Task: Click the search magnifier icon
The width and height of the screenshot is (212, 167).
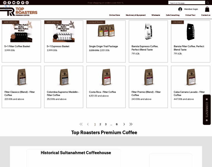Action: pyautogui.click(x=208, y=3)
